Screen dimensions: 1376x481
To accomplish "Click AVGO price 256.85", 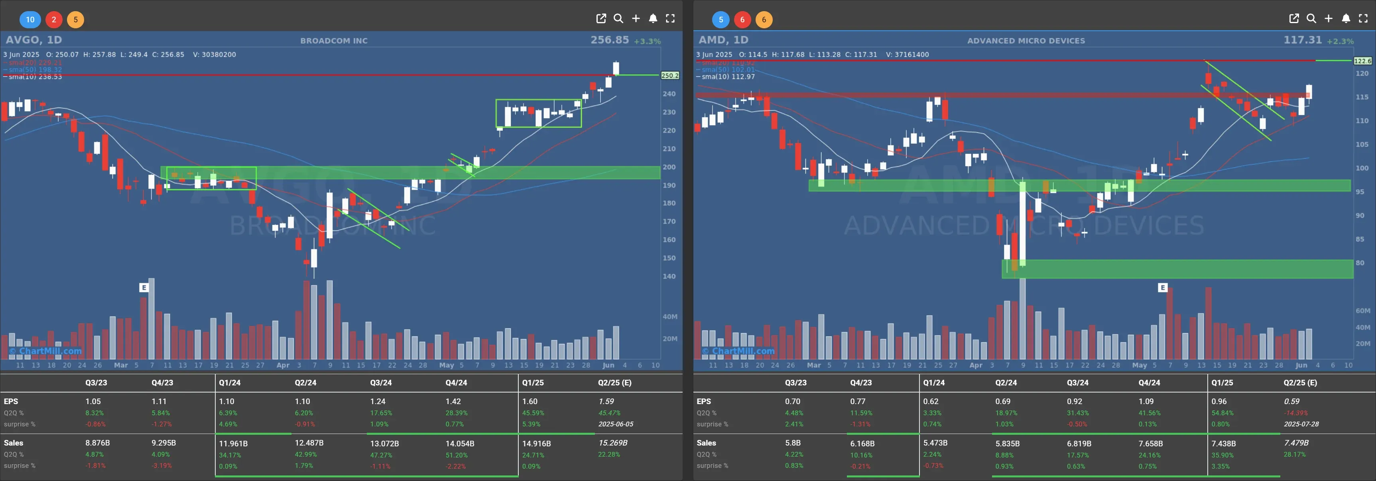I will point(610,39).
